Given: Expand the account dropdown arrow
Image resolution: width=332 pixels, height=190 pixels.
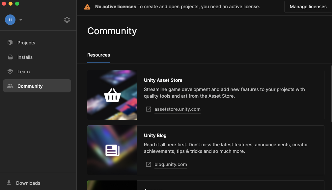Looking at the screenshot, I should coord(21,20).
